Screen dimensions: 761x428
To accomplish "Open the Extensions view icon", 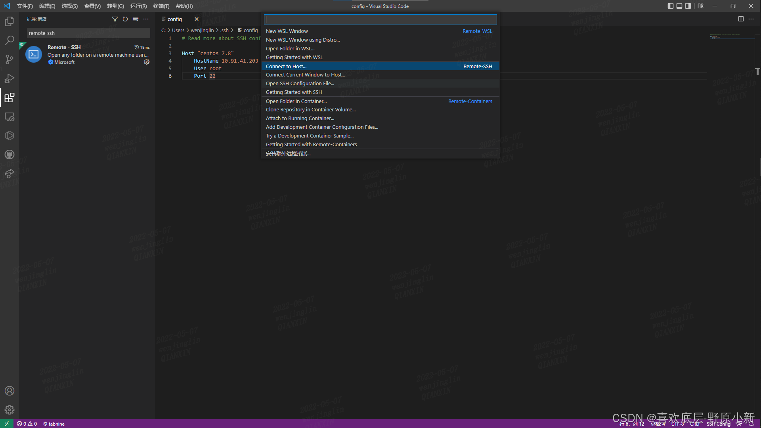I will [10, 97].
